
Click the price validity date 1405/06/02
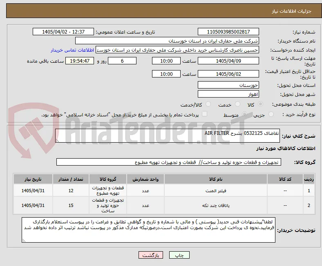[228, 74]
